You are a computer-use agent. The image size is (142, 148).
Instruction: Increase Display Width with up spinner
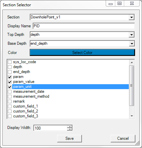pyautogui.click(x=70, y=127)
